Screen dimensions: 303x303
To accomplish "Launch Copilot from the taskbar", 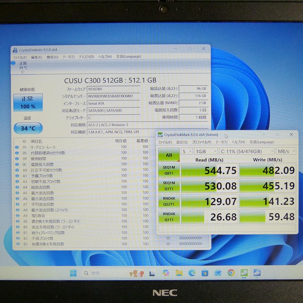I will 166,273.
